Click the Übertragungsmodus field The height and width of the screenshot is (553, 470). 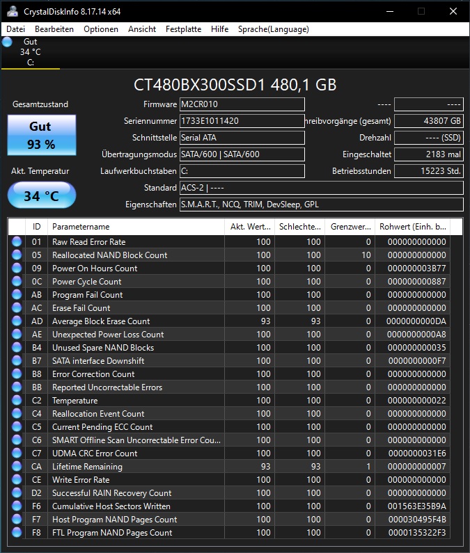coord(242,154)
